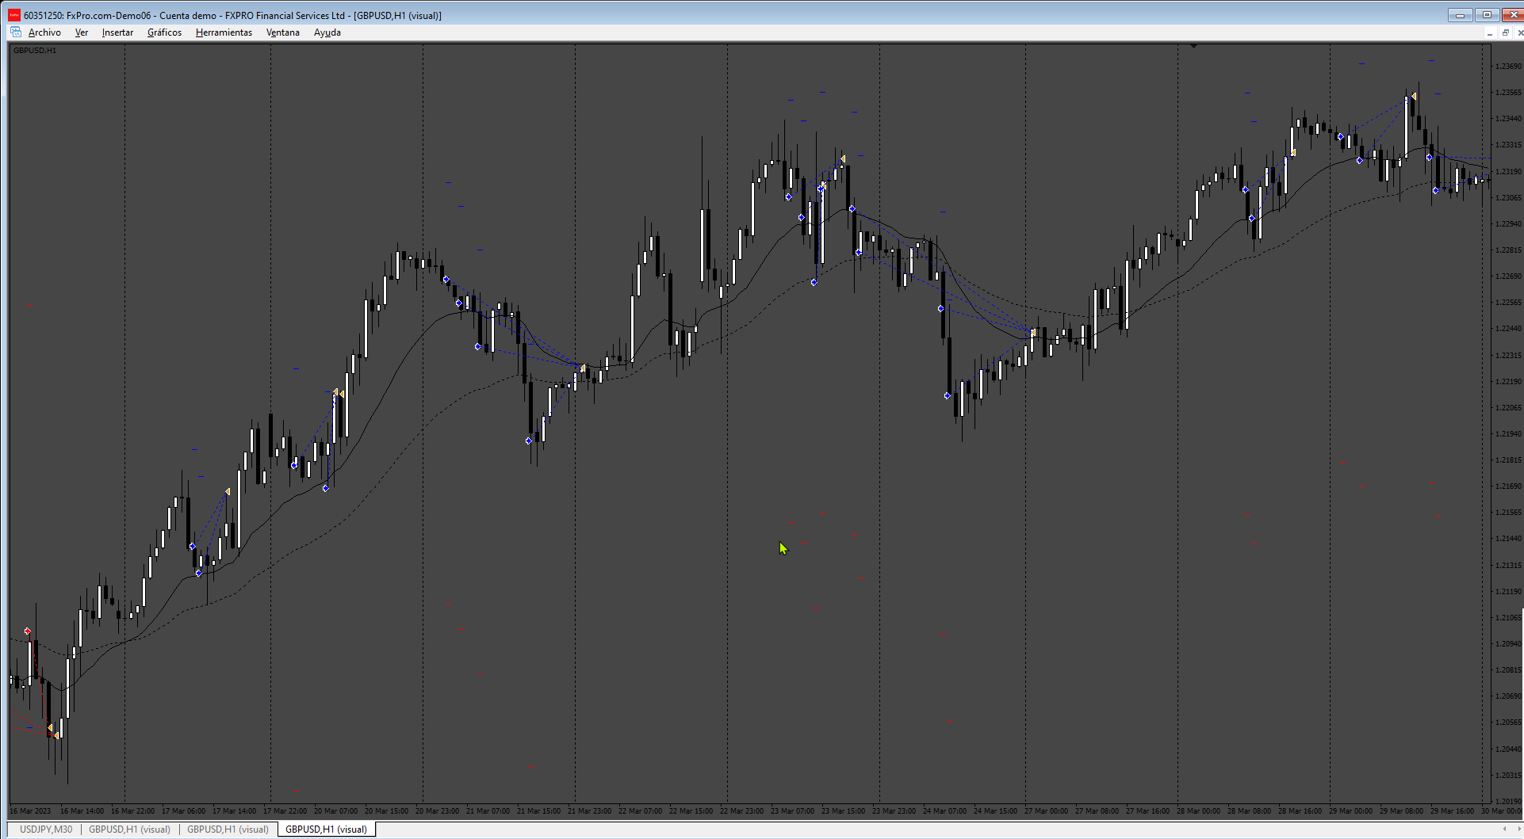1524x839 pixels.
Task: Click the 1.20690 price on the scale
Action: [x=1508, y=696]
